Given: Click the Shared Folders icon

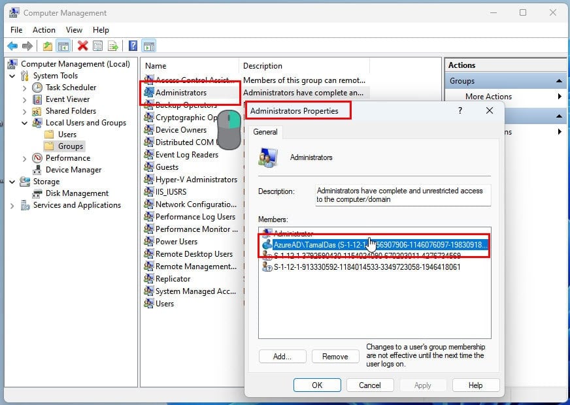Looking at the screenshot, I should coord(37,111).
